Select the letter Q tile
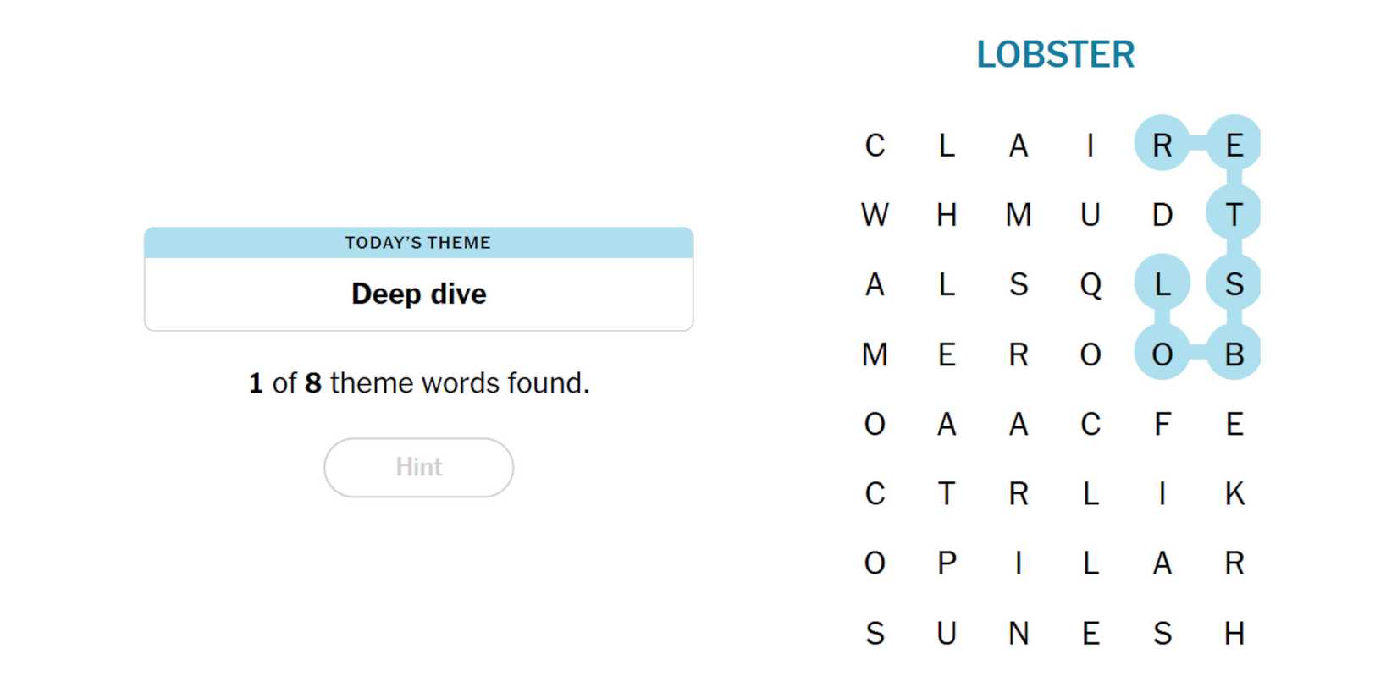 [1091, 284]
